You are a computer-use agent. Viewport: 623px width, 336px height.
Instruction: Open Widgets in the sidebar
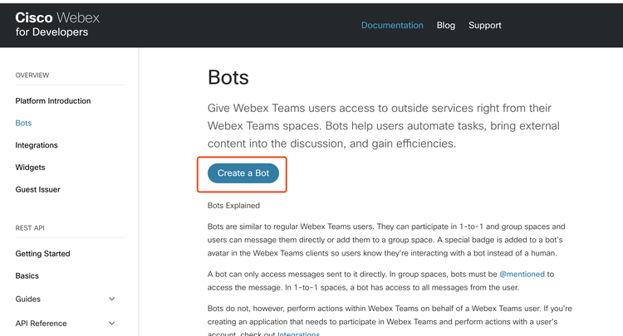[x=30, y=168]
